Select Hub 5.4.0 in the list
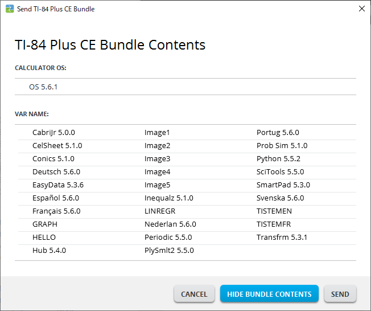 pos(49,251)
